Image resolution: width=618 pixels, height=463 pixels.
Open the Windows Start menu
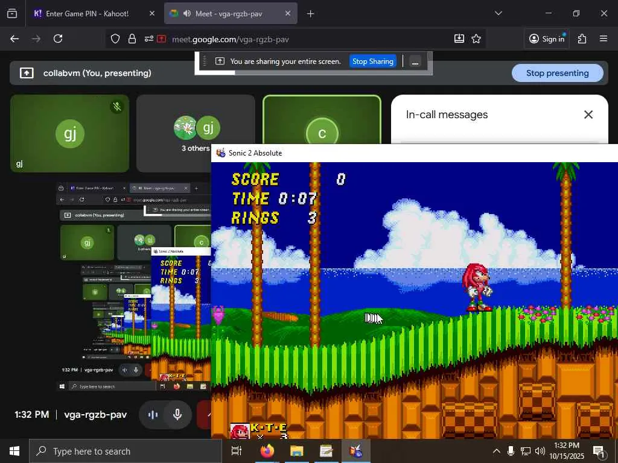pos(14,451)
